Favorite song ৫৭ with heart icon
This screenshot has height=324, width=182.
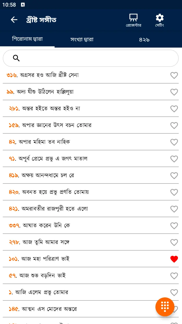(174, 276)
